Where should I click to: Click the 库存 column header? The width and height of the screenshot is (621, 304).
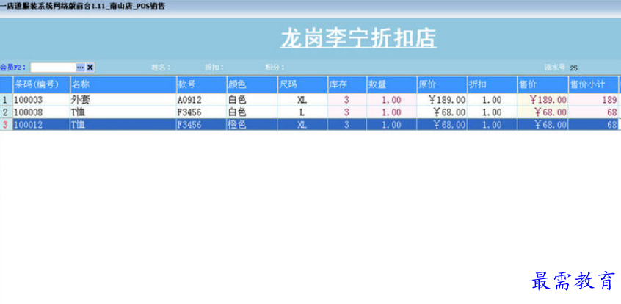coord(347,84)
